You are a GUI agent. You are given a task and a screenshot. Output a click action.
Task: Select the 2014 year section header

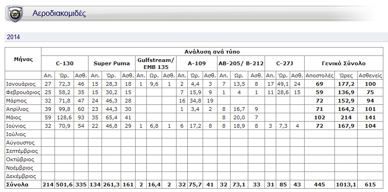(x=13, y=37)
